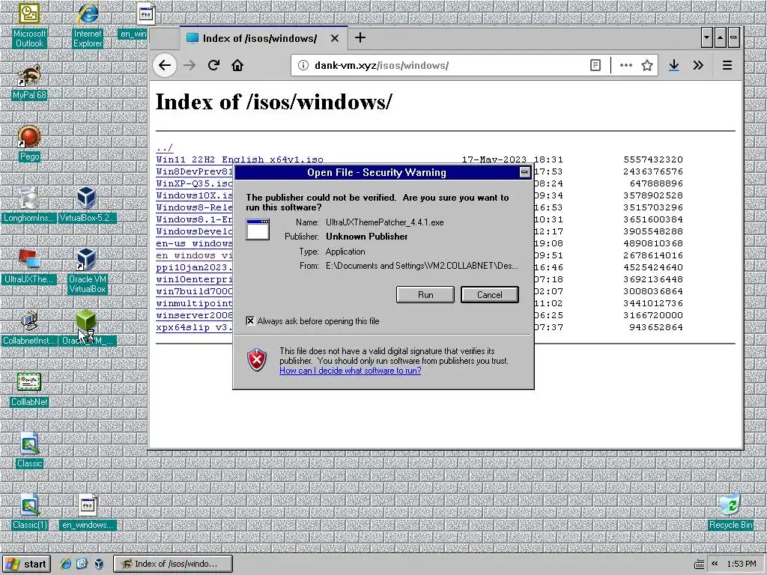This screenshot has height=575, width=767.
Task: Click the 1:53 PM taskbar clock
Action: 742,564
